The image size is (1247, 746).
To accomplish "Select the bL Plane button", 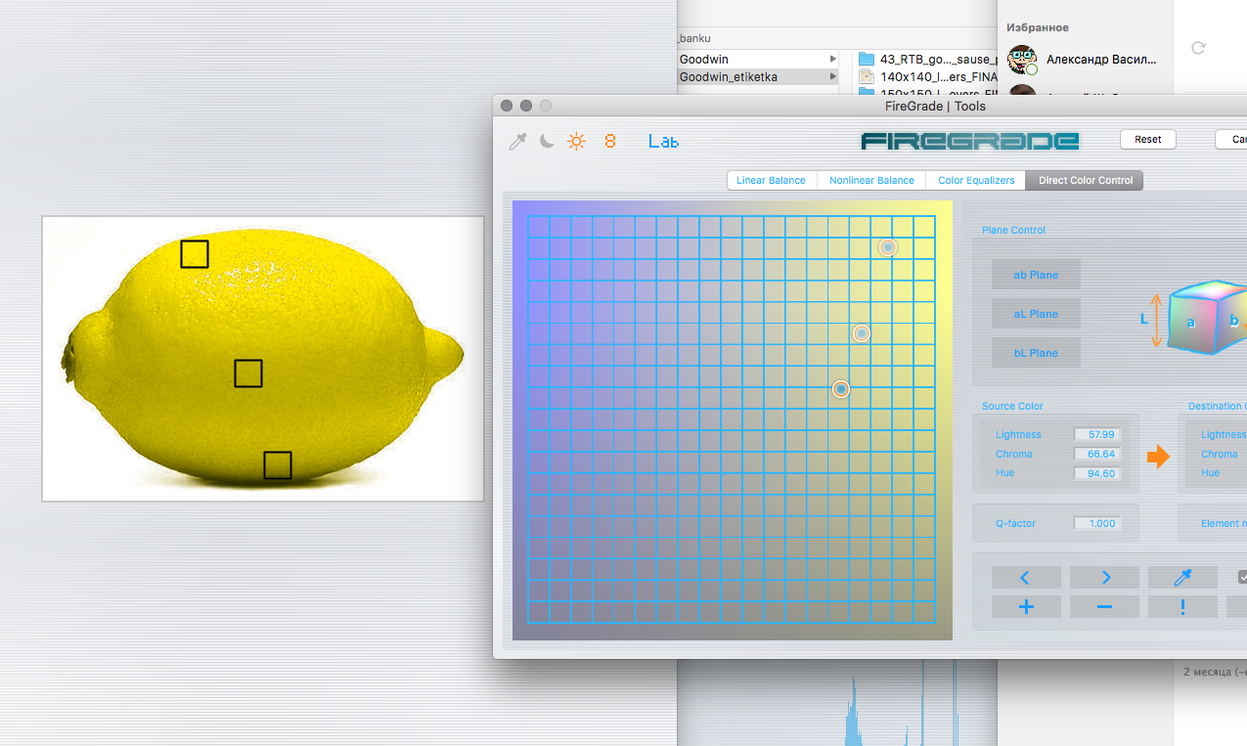I will 1036,353.
